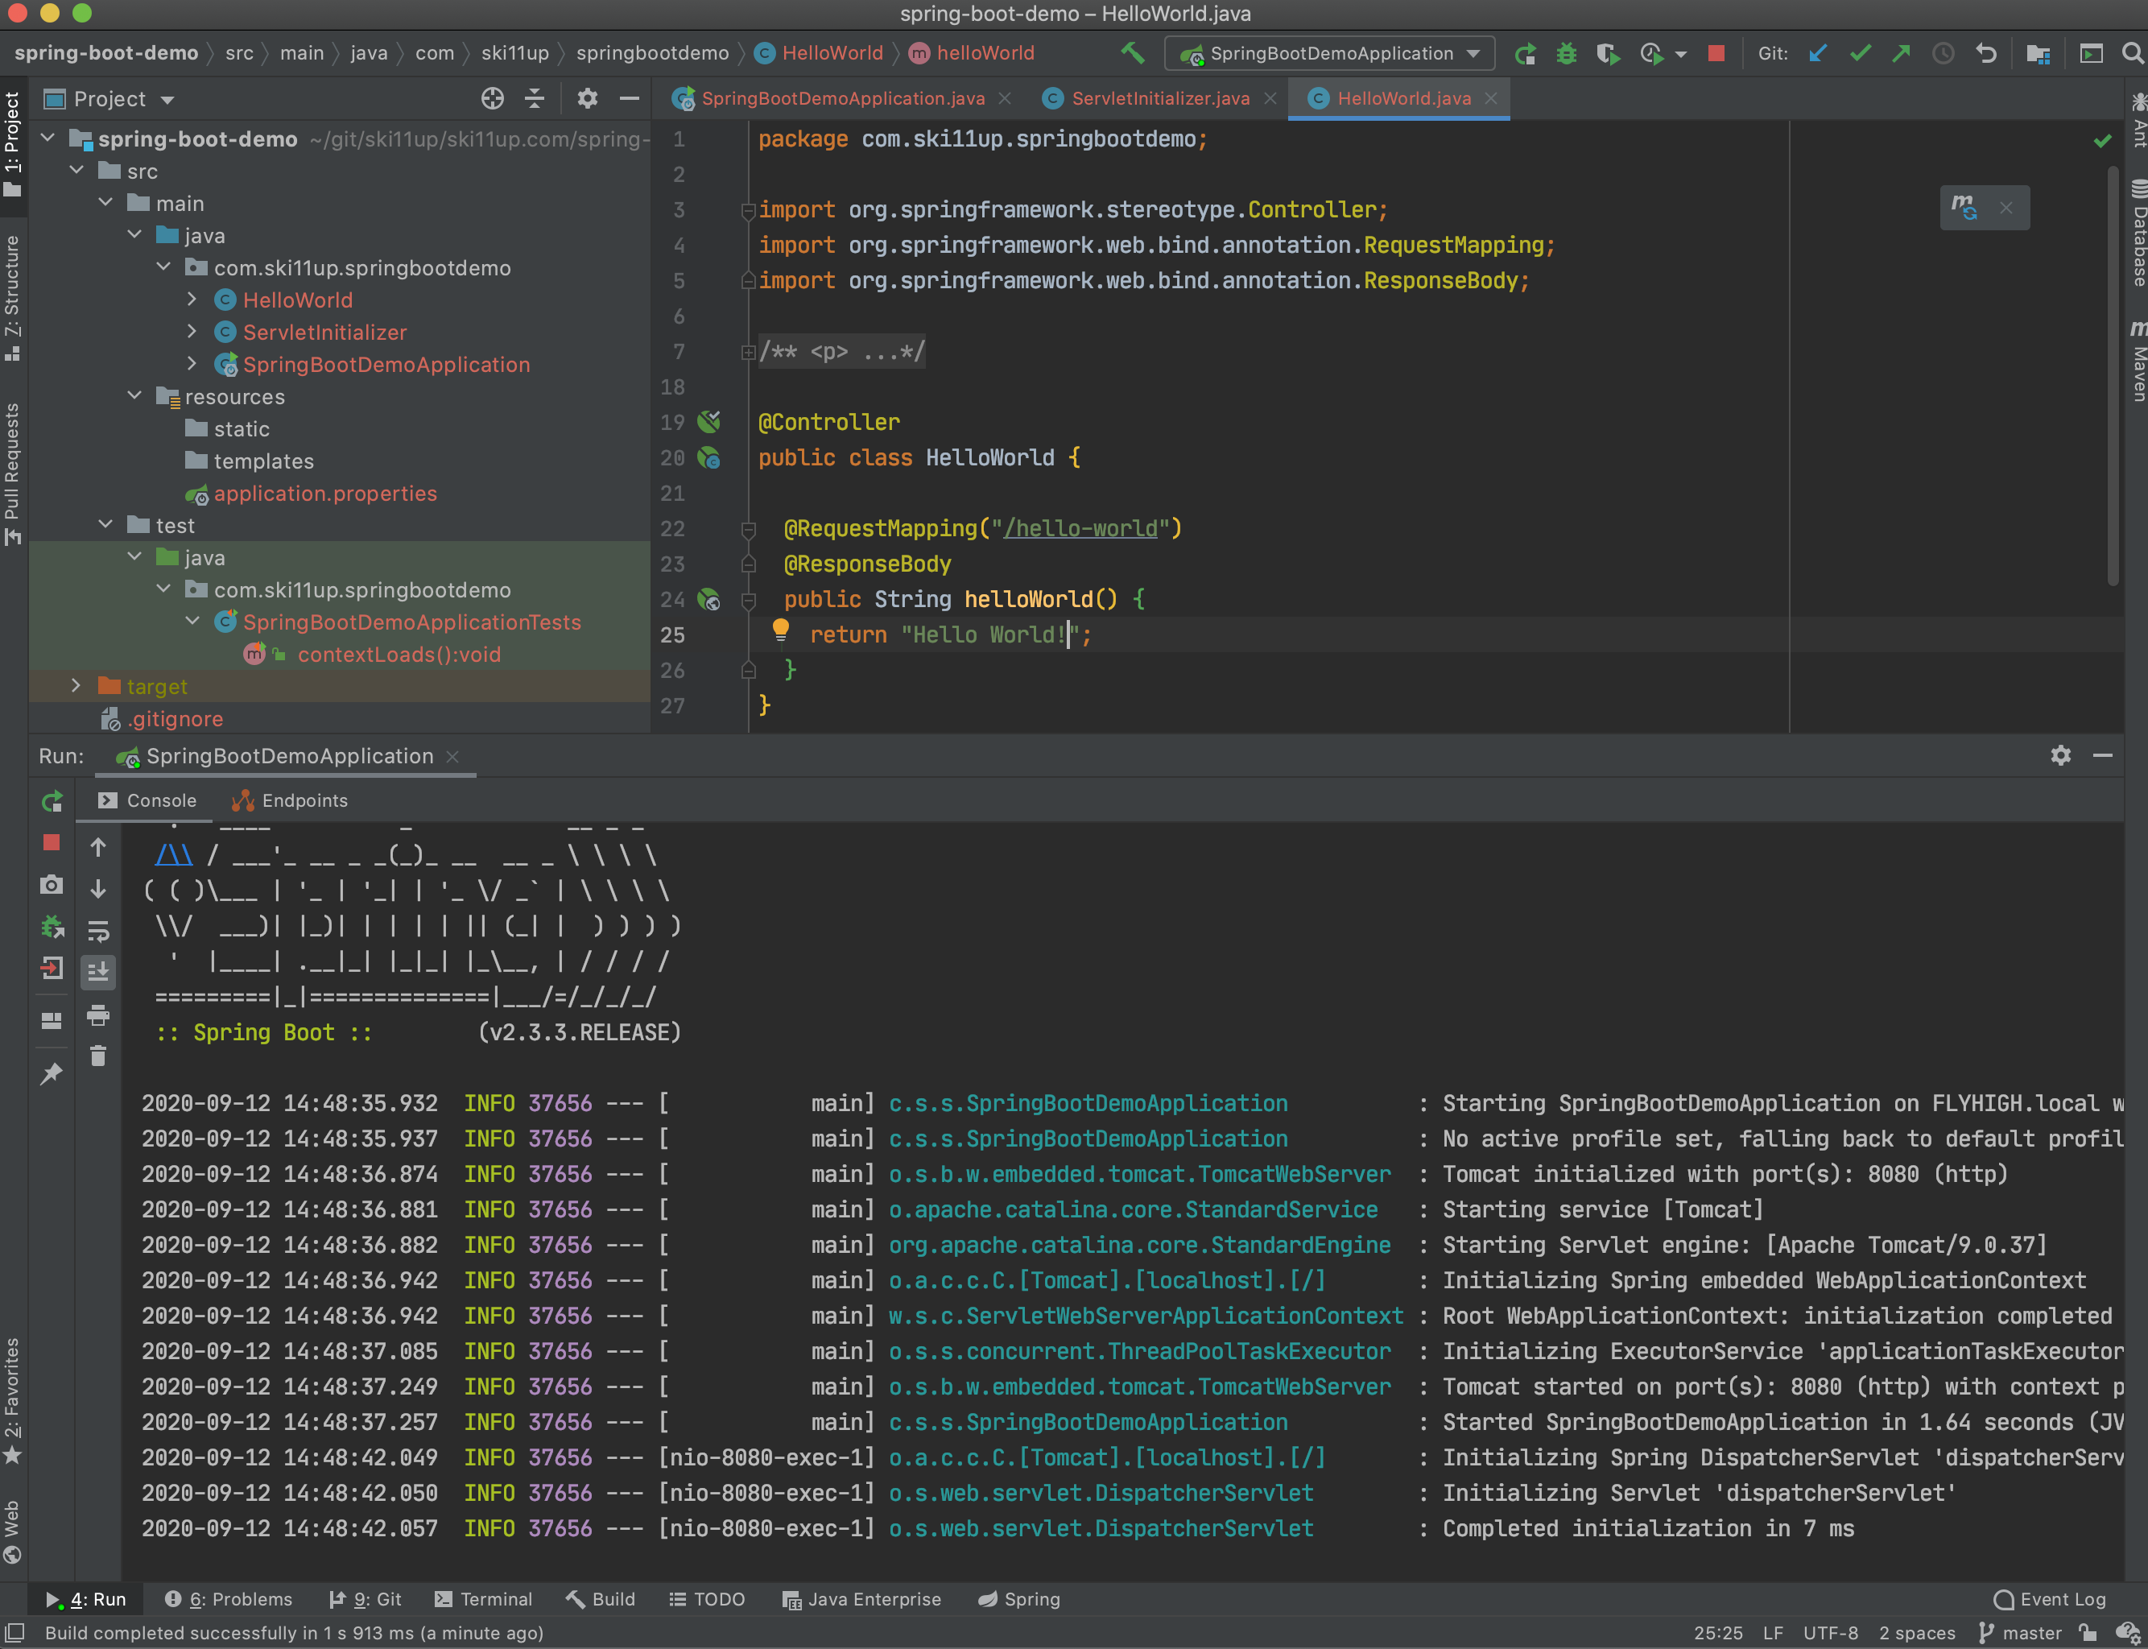Viewport: 2148px width, 1649px height.
Task: Click the /hello-world URL link in code
Action: point(1080,529)
